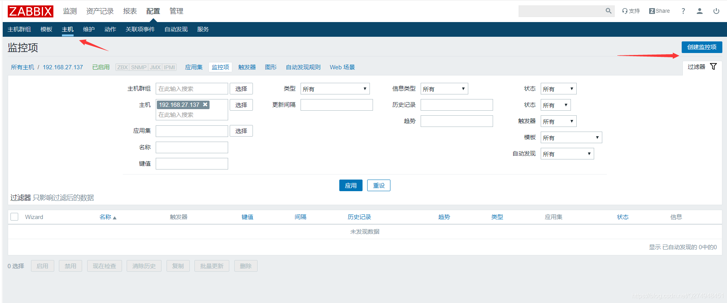Image resolution: width=727 pixels, height=303 pixels.
Task: Switch to the 自动发现规则 tab
Action: 303,67
